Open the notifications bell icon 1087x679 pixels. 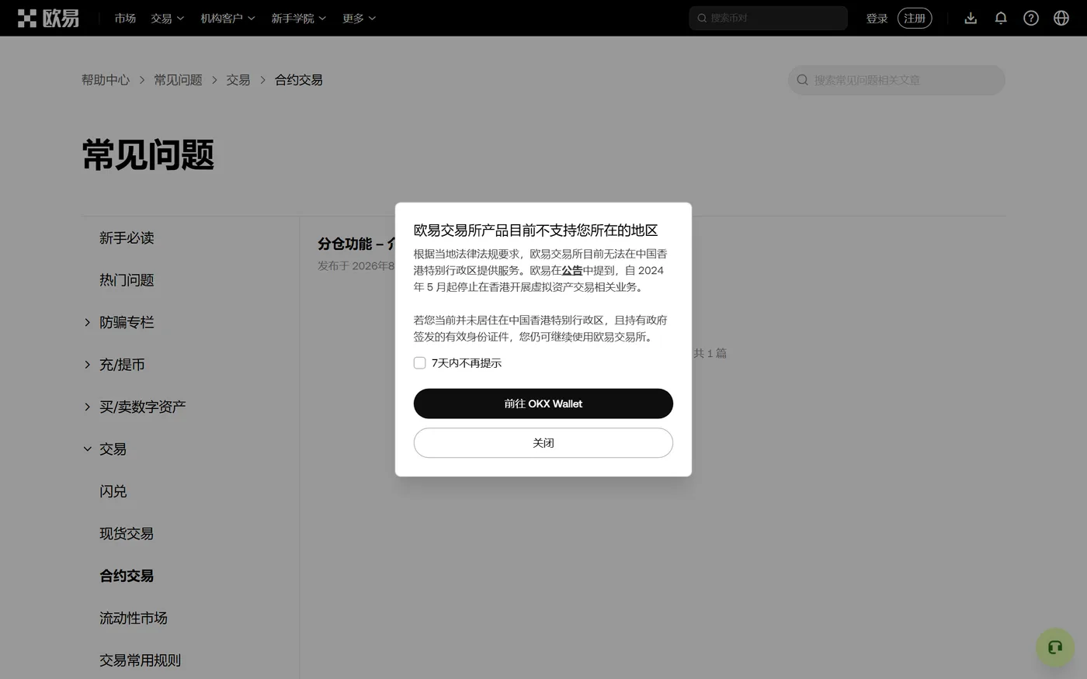(1001, 18)
